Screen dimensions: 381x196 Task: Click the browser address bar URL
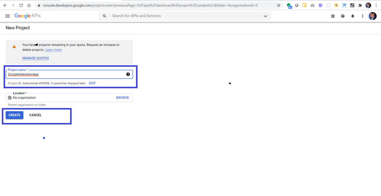(x=150, y=5)
